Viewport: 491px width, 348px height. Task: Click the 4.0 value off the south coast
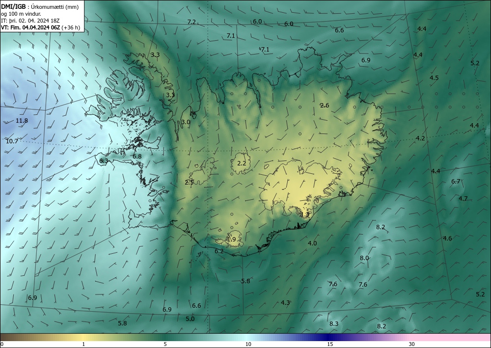(312, 243)
